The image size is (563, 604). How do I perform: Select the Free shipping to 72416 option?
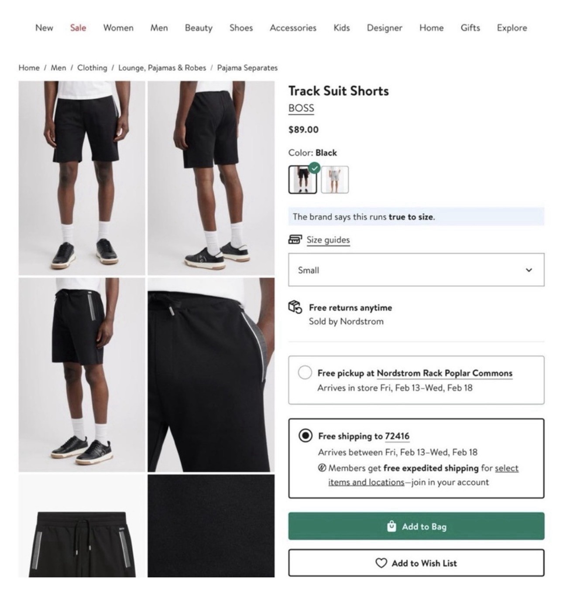[306, 436]
